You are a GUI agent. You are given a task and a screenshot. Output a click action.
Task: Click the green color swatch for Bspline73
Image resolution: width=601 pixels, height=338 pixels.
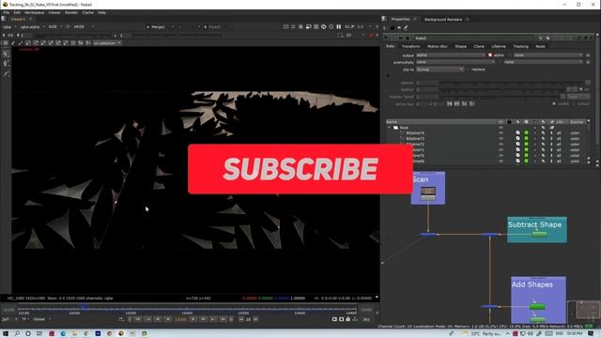[x=526, y=139]
